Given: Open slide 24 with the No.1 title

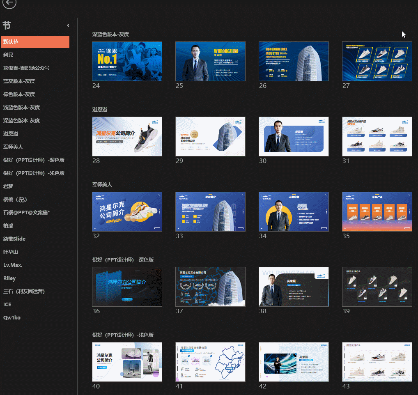Looking at the screenshot, I should [x=127, y=61].
